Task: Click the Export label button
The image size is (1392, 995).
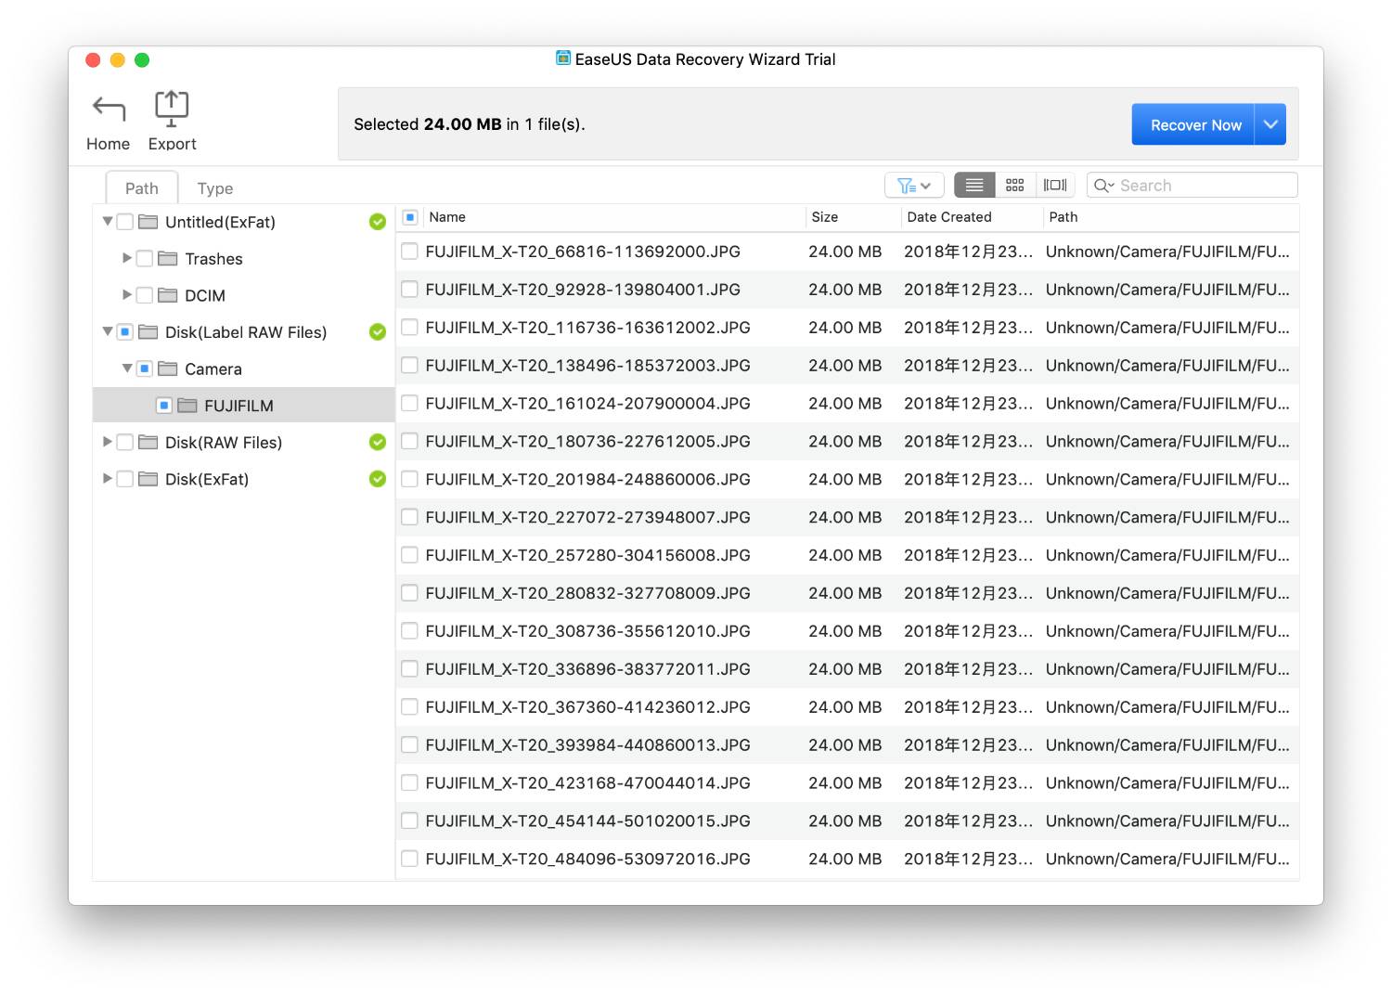Action: 173,144
